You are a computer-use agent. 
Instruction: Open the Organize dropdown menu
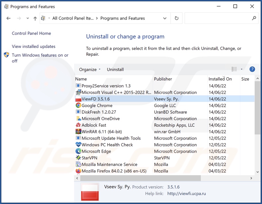click(x=90, y=69)
